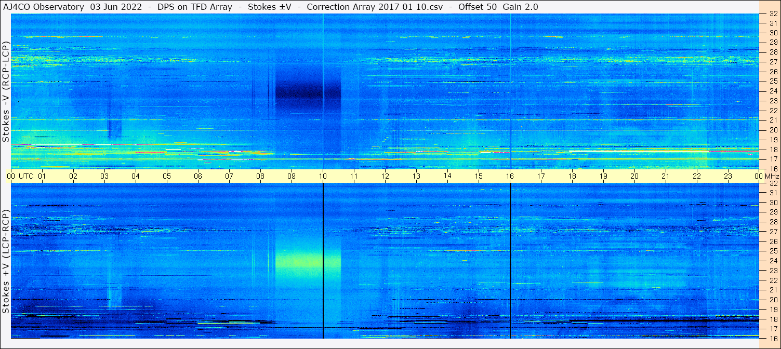
Task: Click the 09 hour tick label
Action: pyautogui.click(x=292, y=176)
